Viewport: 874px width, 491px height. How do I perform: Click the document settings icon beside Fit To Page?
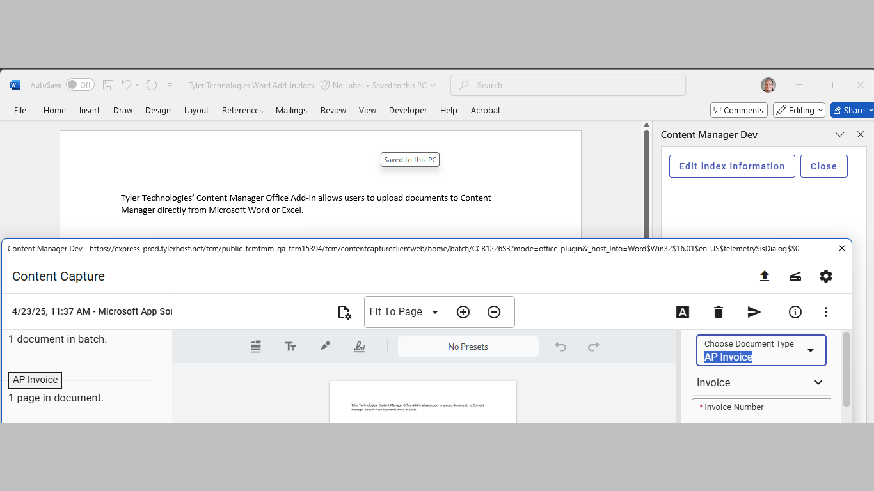(x=345, y=312)
